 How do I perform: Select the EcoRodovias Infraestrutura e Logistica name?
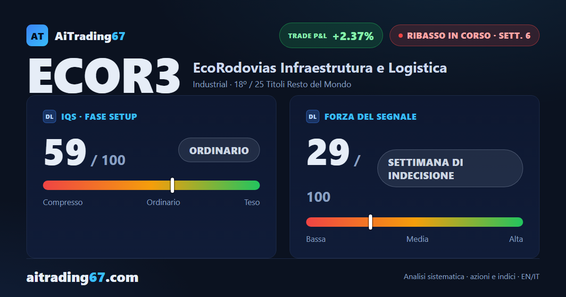320,68
